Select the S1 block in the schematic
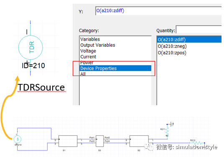This screenshot has width=224, height=157. pos(68,141)
